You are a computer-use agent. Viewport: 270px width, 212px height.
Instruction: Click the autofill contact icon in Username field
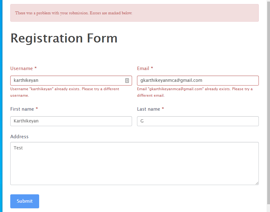127,80
